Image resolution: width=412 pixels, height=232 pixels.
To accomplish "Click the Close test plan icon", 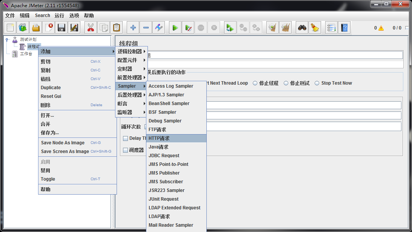I will (49, 28).
